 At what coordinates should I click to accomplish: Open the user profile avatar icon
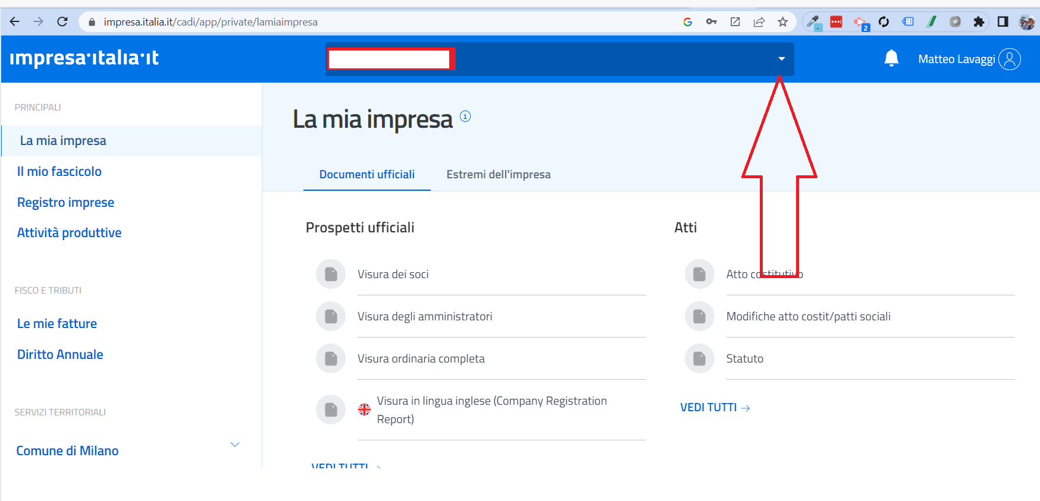click(x=1009, y=59)
